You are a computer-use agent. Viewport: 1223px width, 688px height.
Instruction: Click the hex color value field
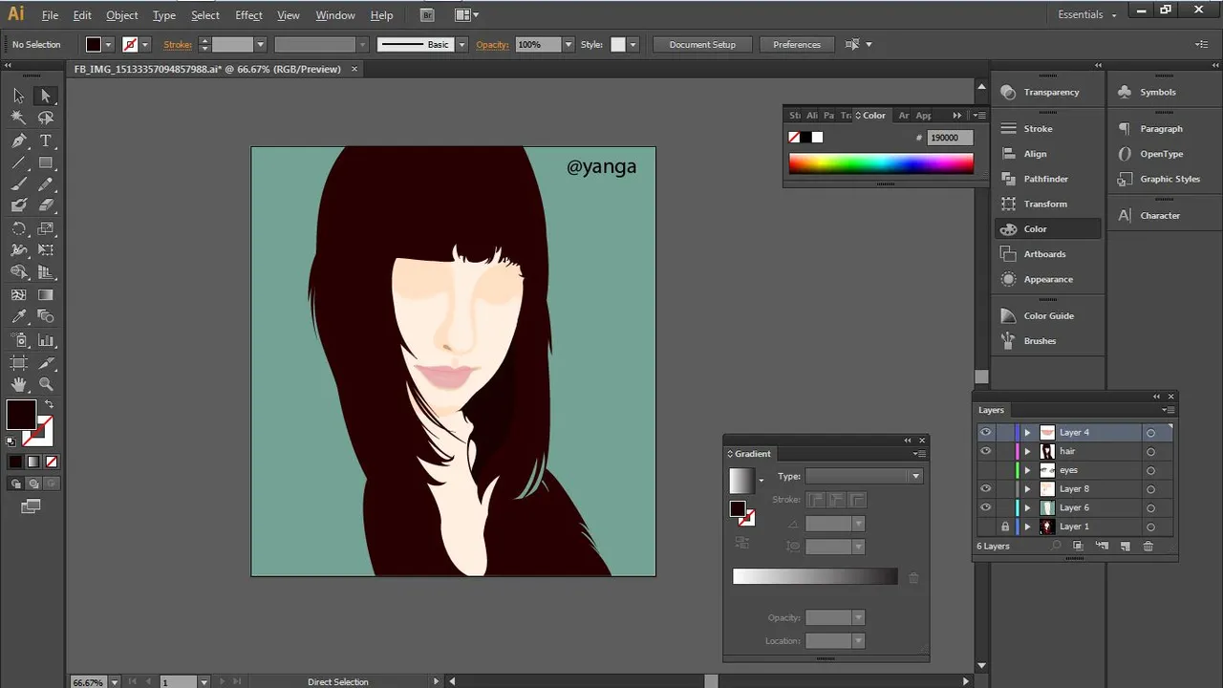[x=950, y=138]
